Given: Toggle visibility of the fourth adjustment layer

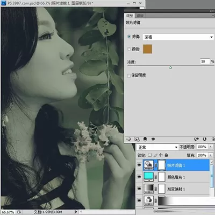Looking at the screenshot, I should click(139, 200).
